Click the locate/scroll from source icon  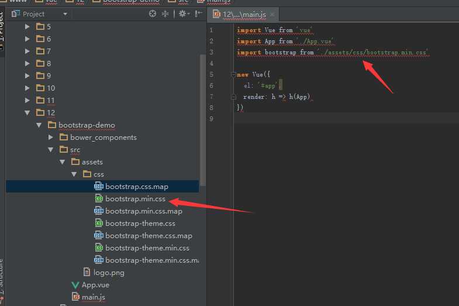click(153, 14)
